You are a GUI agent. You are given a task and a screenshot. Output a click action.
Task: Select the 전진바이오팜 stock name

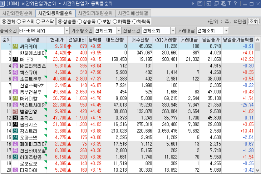33,151
